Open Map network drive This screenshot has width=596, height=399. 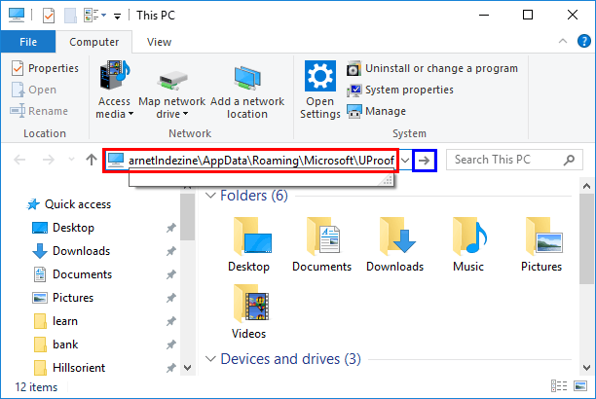[x=171, y=91]
